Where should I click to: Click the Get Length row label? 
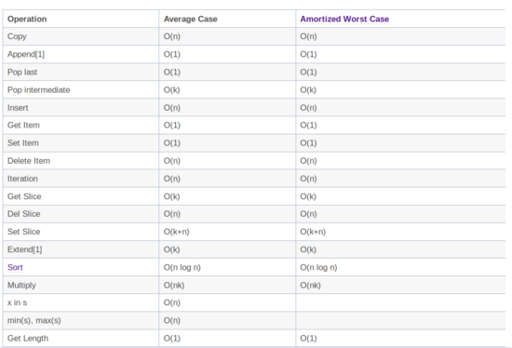28,338
